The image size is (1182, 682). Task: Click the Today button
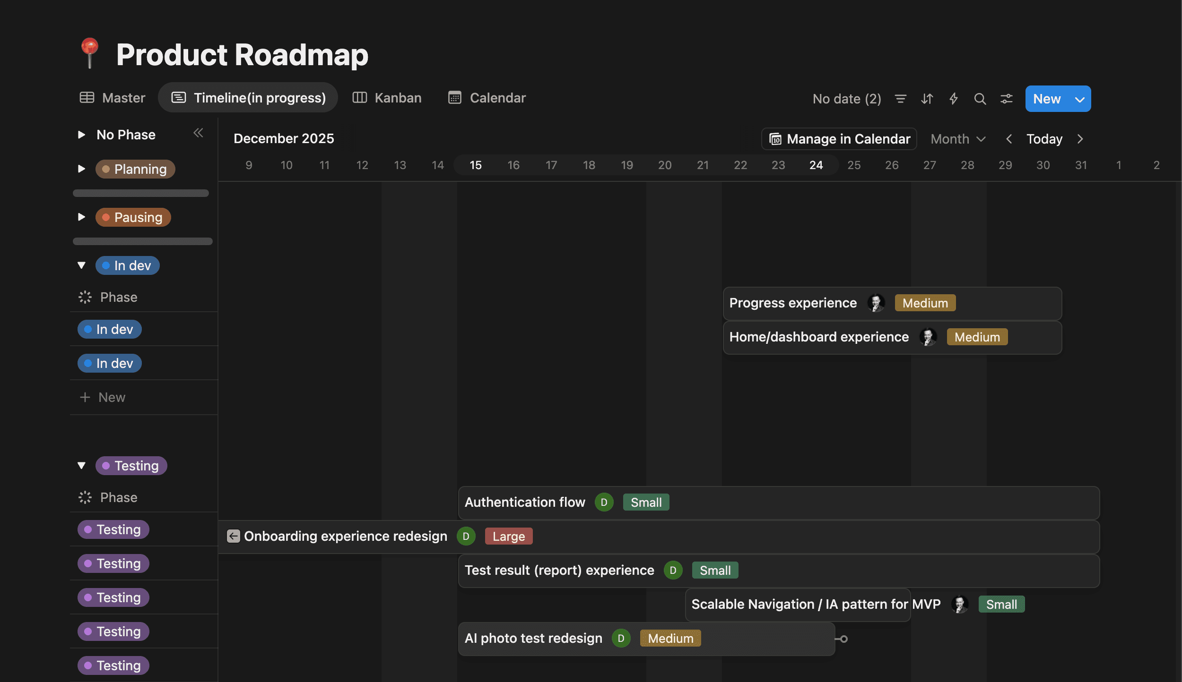[1044, 138]
